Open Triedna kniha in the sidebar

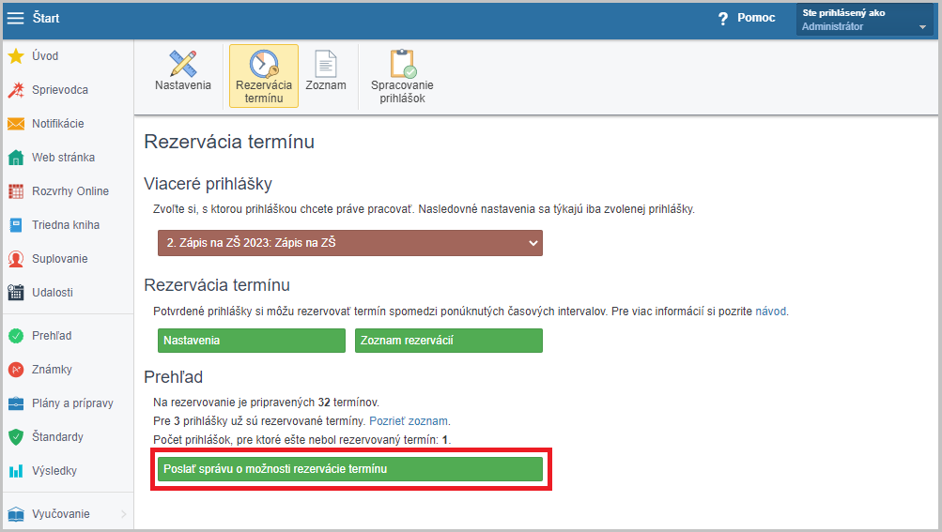(66, 225)
